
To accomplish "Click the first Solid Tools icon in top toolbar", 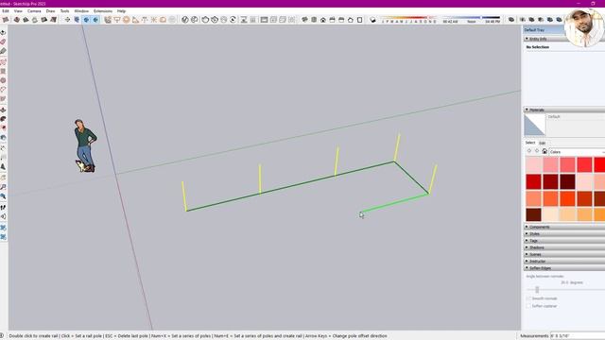I will click(511, 20).
